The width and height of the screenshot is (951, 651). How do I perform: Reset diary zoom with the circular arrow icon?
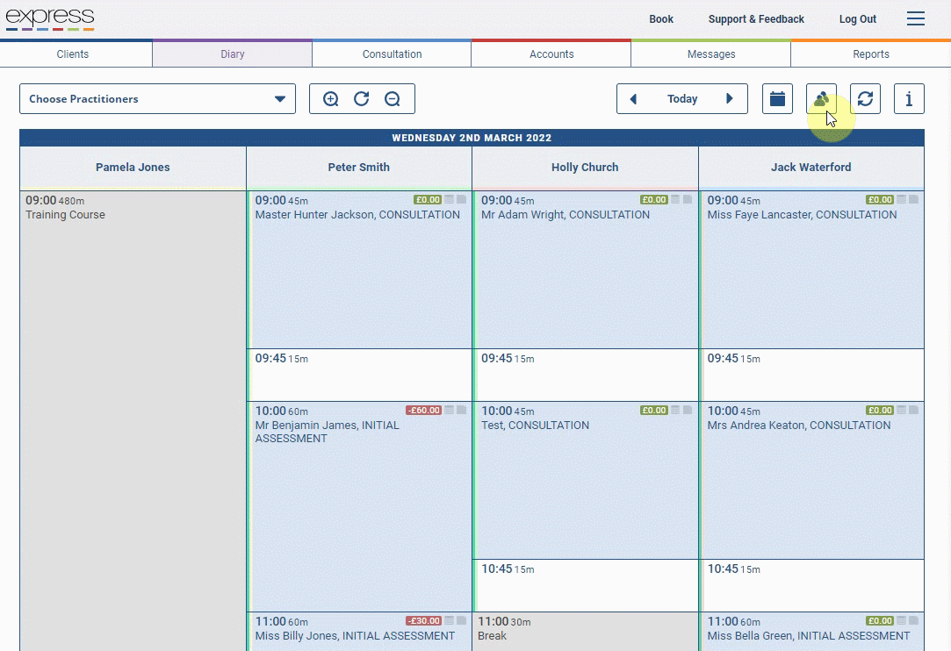362,99
